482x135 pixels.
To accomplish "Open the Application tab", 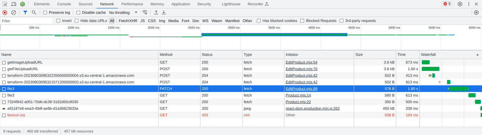I will (181, 4).
